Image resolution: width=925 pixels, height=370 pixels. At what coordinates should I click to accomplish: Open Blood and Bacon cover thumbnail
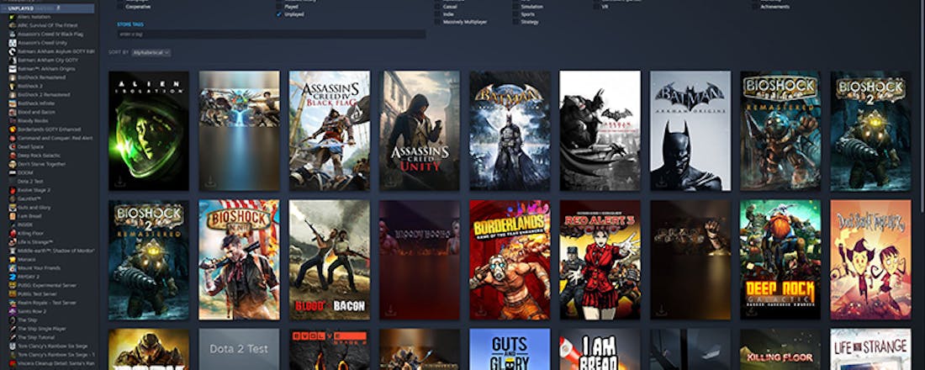[329, 260]
